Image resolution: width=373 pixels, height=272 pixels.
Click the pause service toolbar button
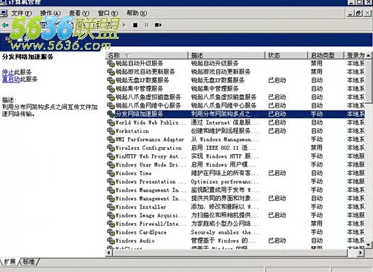tap(147, 25)
